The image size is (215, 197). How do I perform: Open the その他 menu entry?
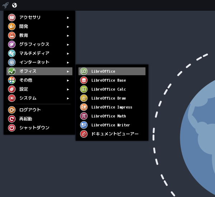[39, 80]
